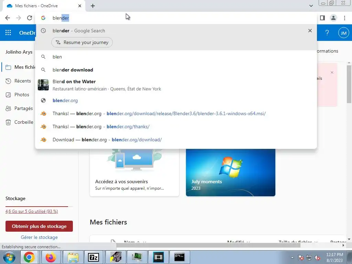Click the storage usage bar
352x264 pixels.
39,206
